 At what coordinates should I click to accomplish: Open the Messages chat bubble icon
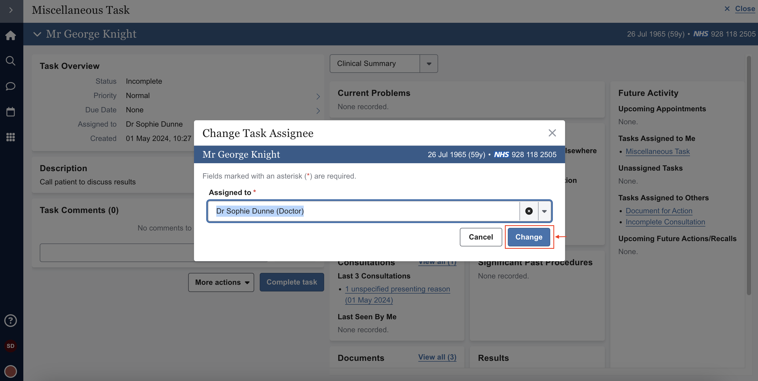tap(11, 86)
